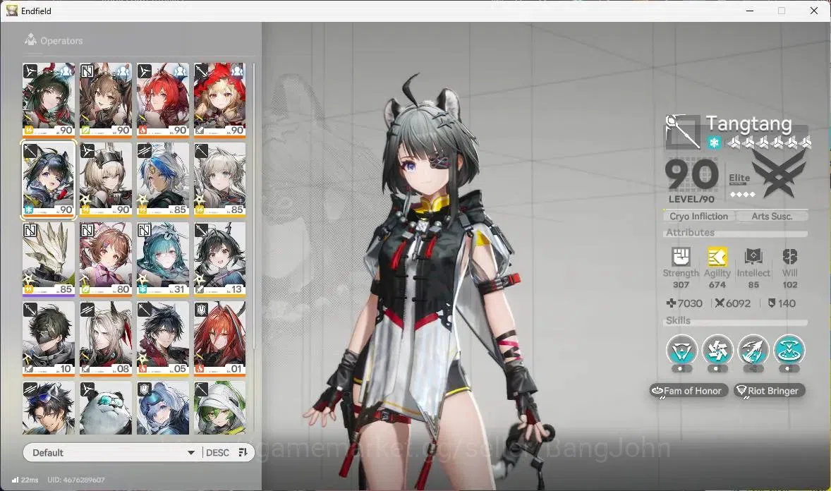This screenshot has height=491, width=831.
Task: Select the red-hooded blonde level 90 operator card
Action: pyautogui.click(x=219, y=99)
